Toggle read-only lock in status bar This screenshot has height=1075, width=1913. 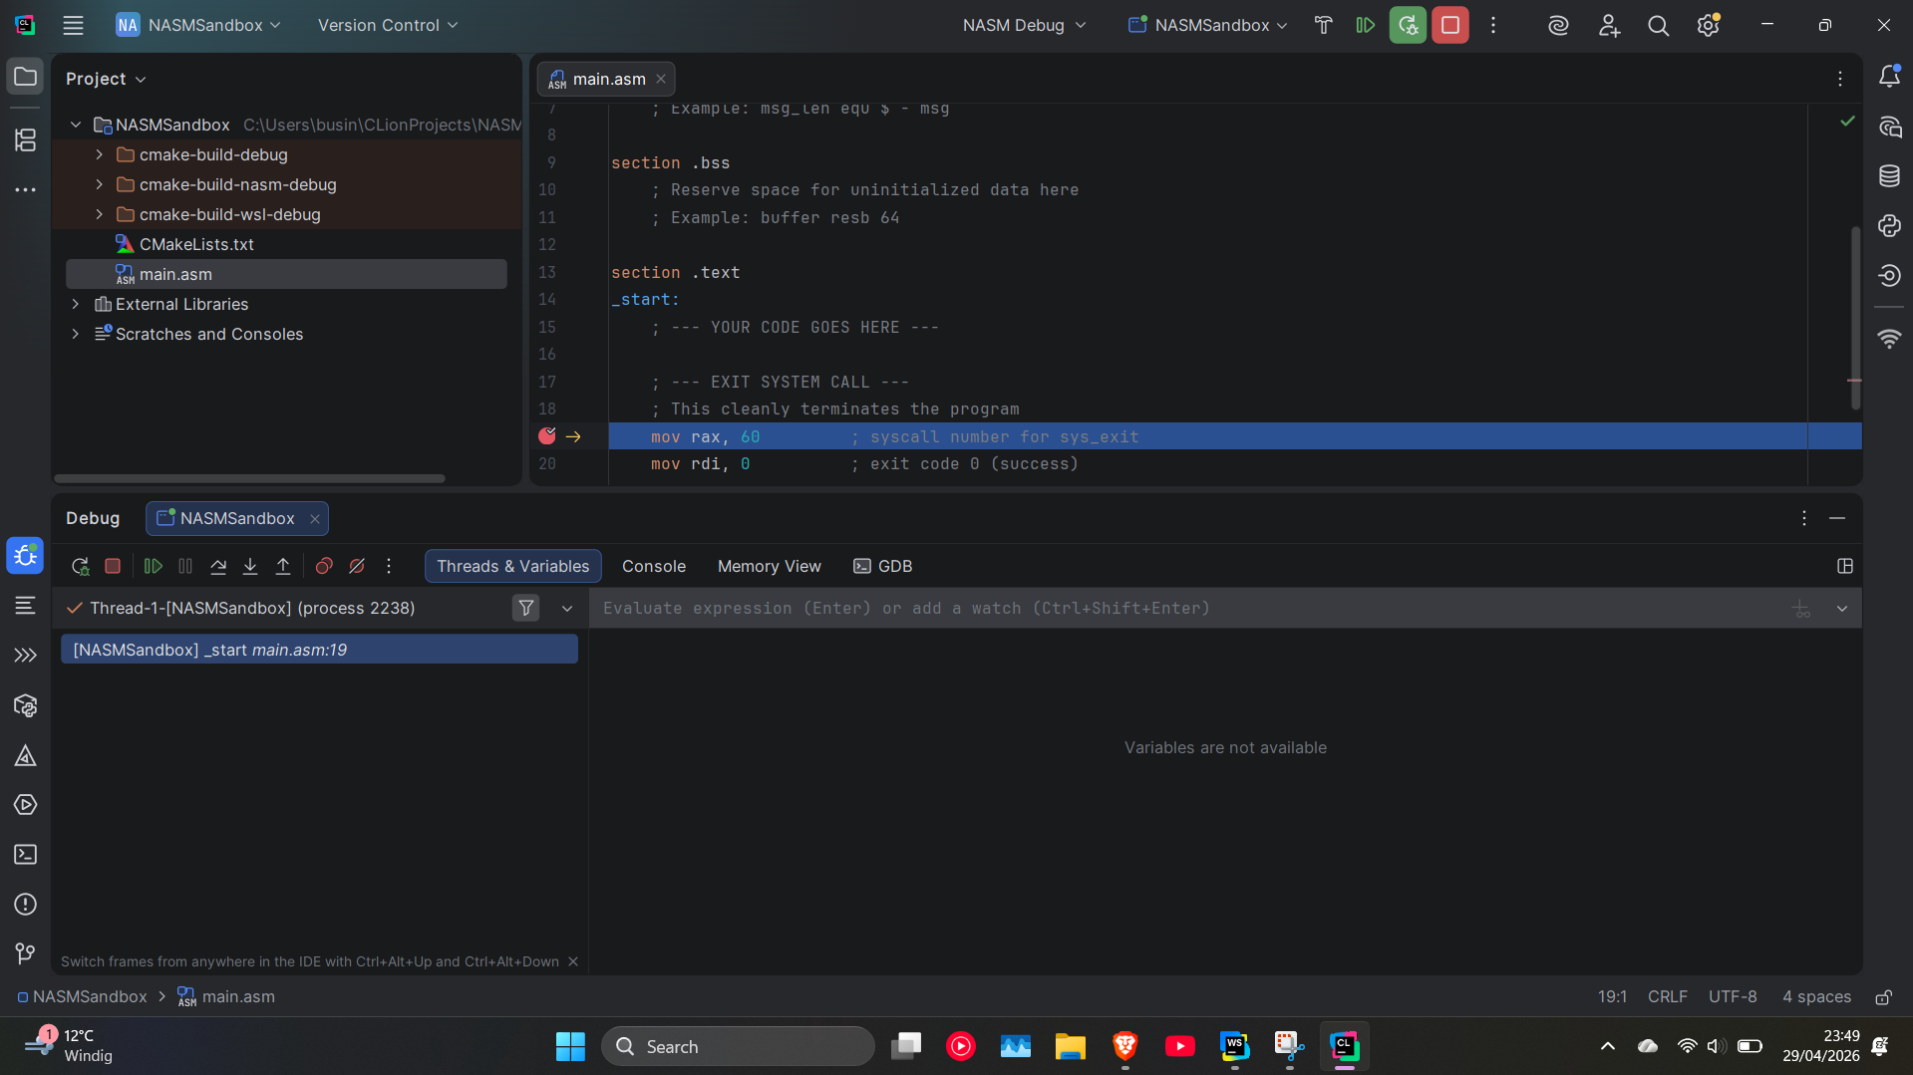point(1883,996)
